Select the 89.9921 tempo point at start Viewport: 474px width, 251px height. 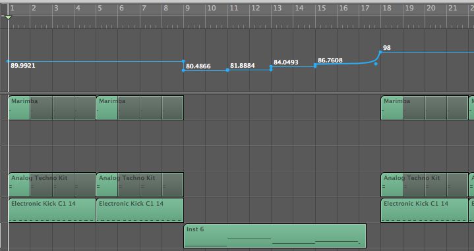point(8,61)
